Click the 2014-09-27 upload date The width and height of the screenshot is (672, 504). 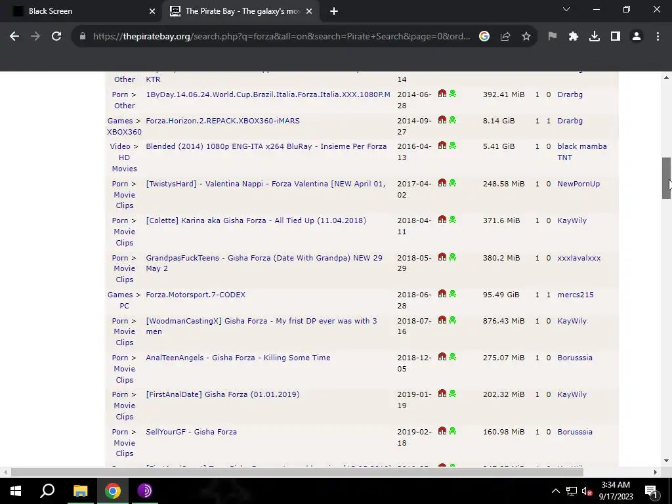[x=414, y=127]
